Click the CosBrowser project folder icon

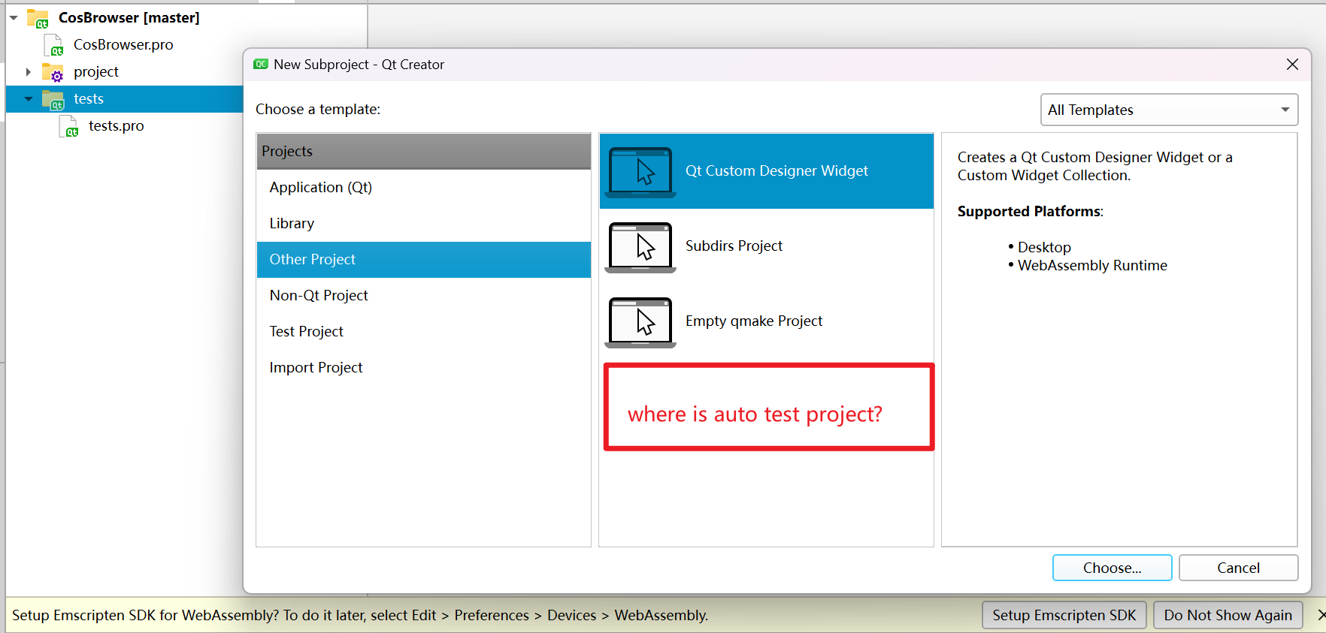tap(38, 18)
